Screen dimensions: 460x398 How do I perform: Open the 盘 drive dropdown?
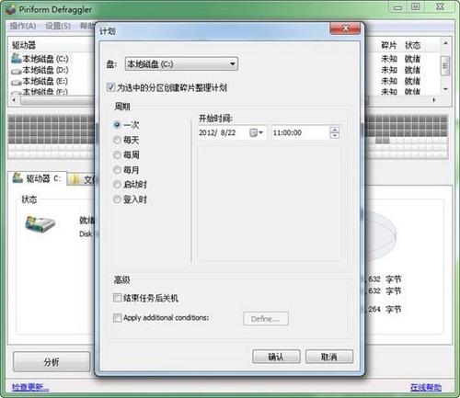point(181,64)
